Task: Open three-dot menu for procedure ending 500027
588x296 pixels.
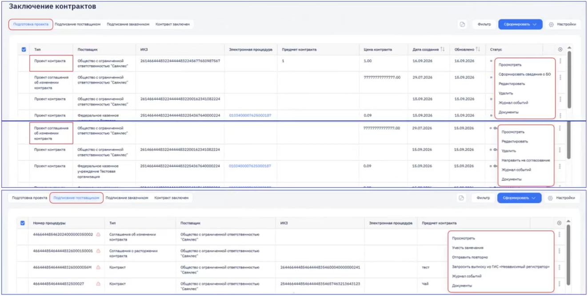Action: click(559, 284)
